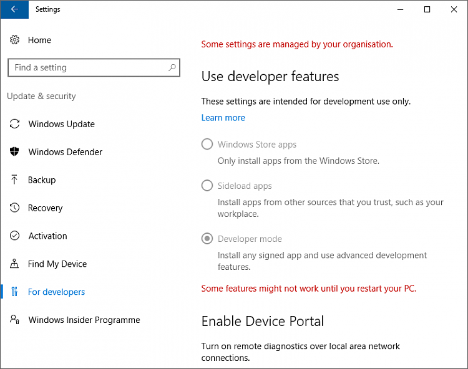Select For developers in sidebar
The height and width of the screenshot is (369, 468).
(x=56, y=292)
